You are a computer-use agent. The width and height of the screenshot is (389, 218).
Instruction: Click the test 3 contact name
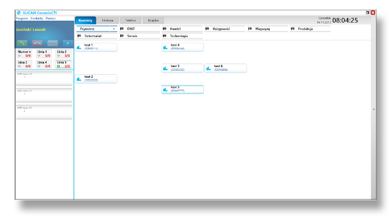pos(175,66)
